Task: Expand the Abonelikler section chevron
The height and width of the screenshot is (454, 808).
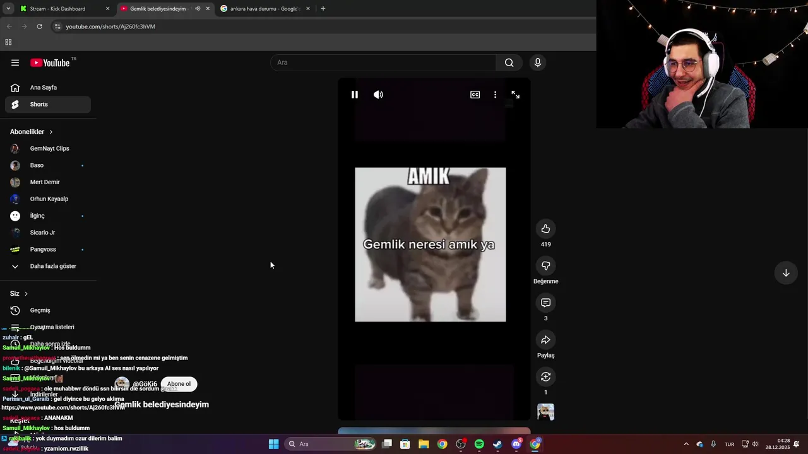Action: pyautogui.click(x=51, y=132)
